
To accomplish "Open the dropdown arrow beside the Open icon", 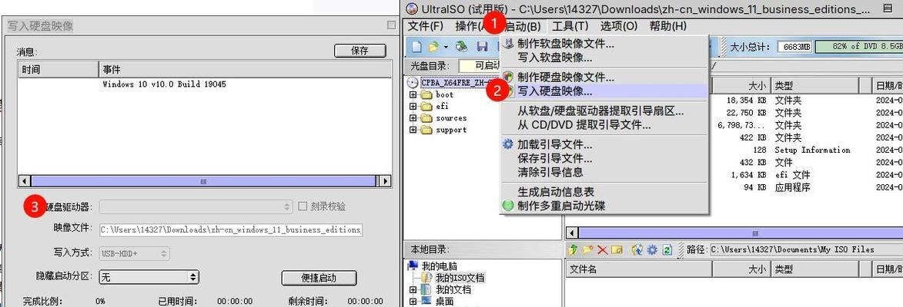I will (x=445, y=47).
